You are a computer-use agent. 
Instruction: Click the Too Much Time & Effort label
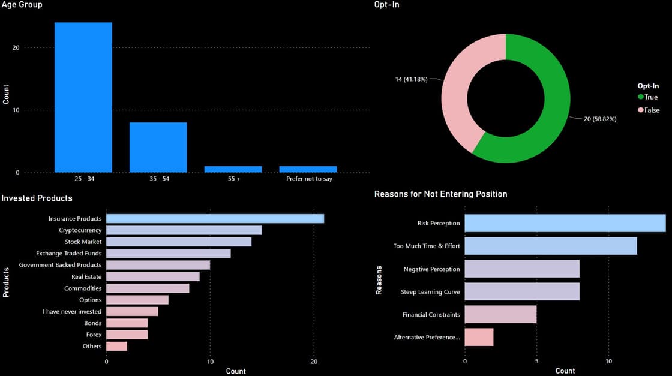[427, 246]
